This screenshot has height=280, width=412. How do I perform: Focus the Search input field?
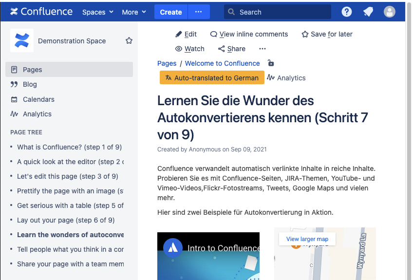pos(278,12)
